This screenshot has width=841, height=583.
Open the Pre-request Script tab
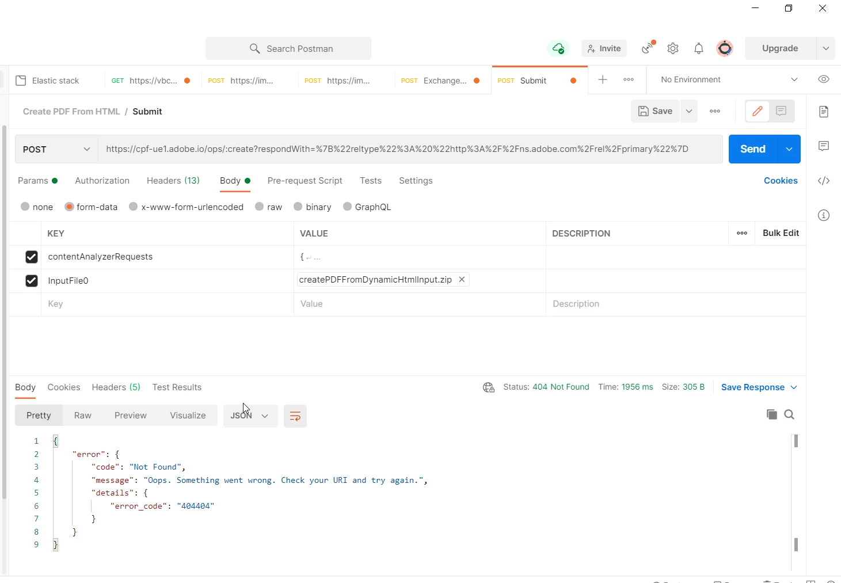coord(305,181)
